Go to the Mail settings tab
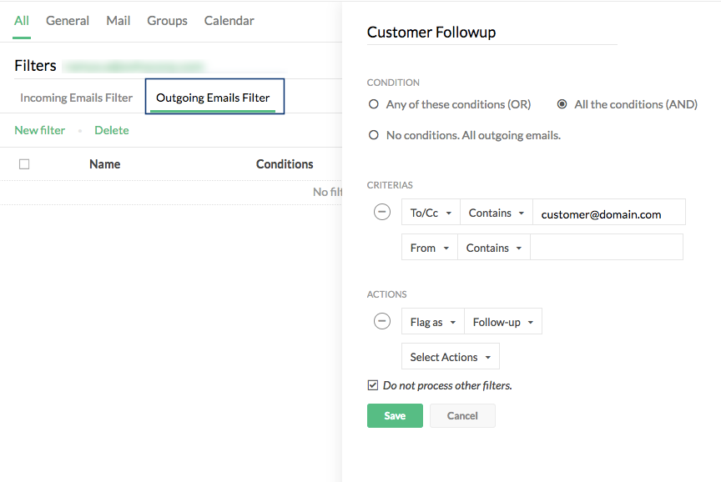This screenshot has width=721, height=482. coord(118,21)
